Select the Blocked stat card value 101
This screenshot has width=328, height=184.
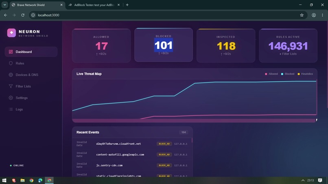click(x=164, y=45)
